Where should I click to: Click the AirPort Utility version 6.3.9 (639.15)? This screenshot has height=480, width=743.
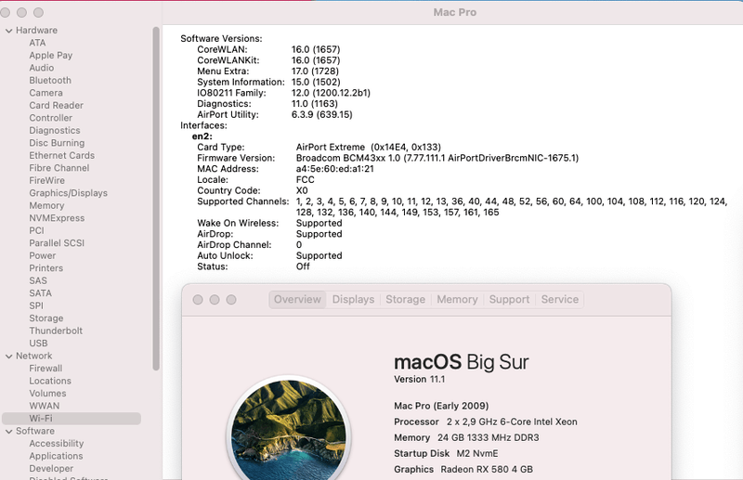tap(321, 115)
